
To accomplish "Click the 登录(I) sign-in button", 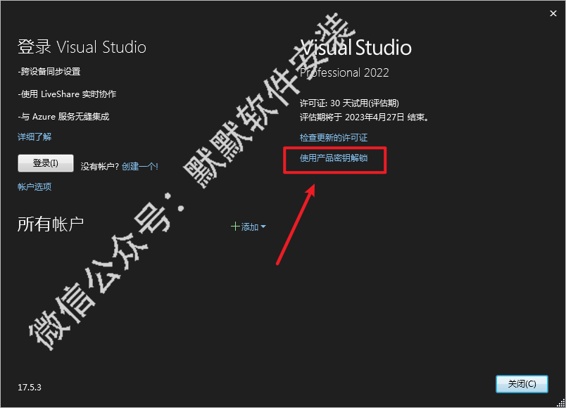I will (46, 163).
